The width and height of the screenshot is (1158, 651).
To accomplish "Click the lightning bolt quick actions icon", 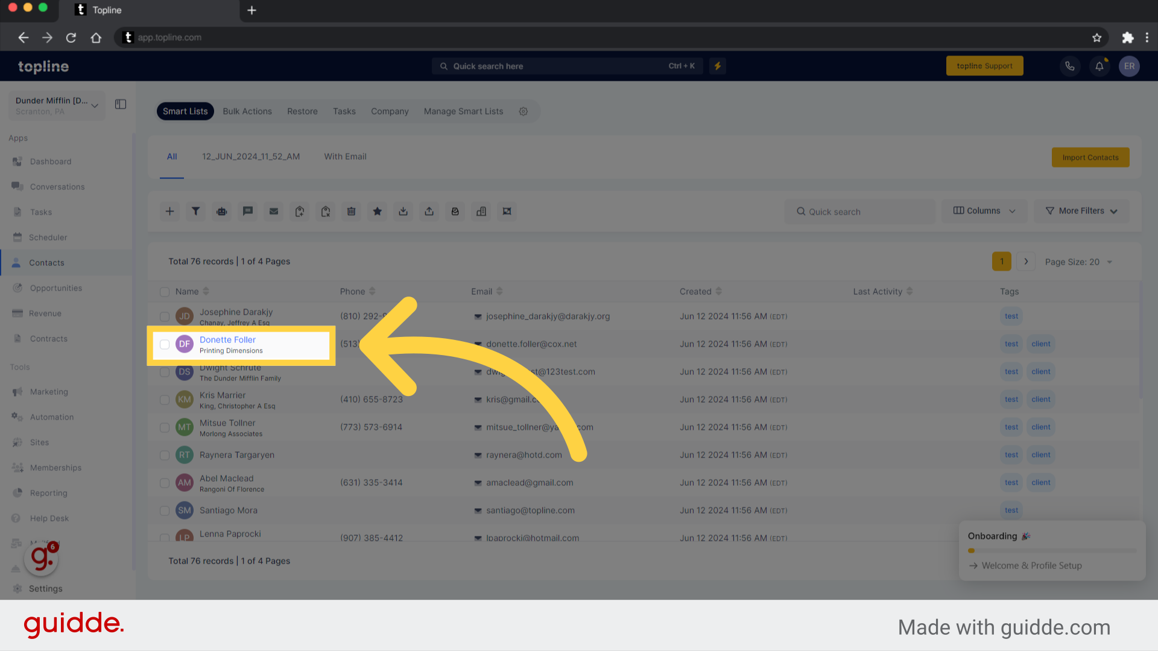I will [717, 65].
